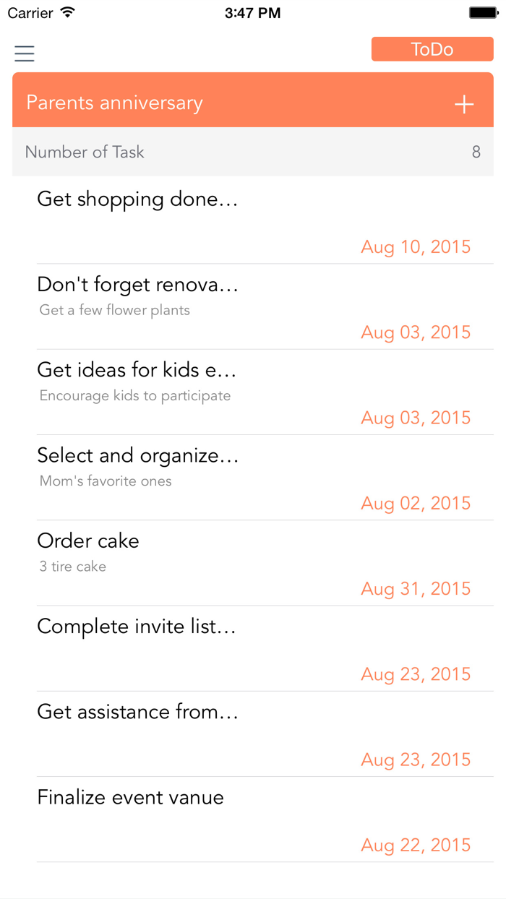Select the 'Get ideas for kids e...' task

pos(136,370)
